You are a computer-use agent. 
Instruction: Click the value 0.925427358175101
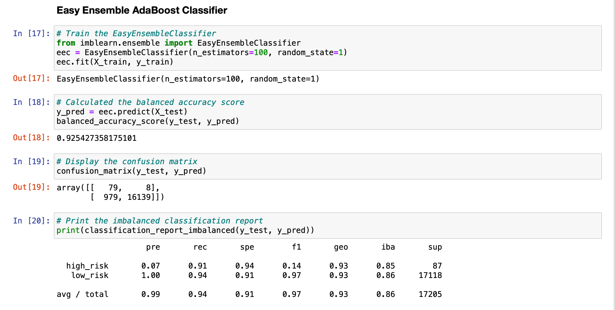[96, 138]
